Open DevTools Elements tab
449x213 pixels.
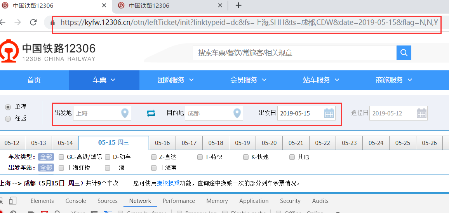point(42,201)
